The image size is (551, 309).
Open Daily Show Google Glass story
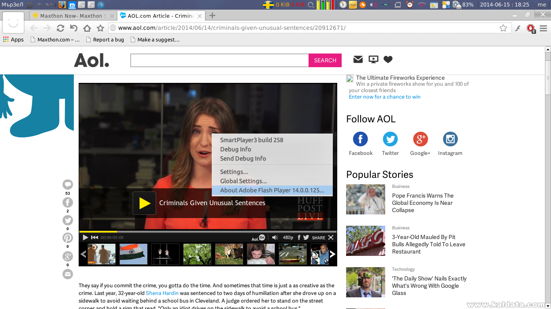point(429,286)
